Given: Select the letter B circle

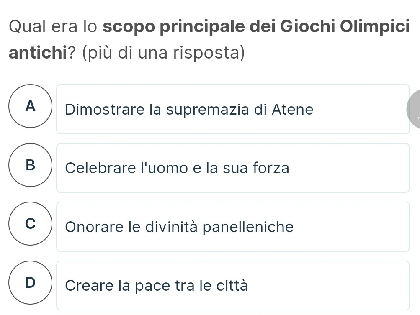Looking at the screenshot, I should 30,168.
